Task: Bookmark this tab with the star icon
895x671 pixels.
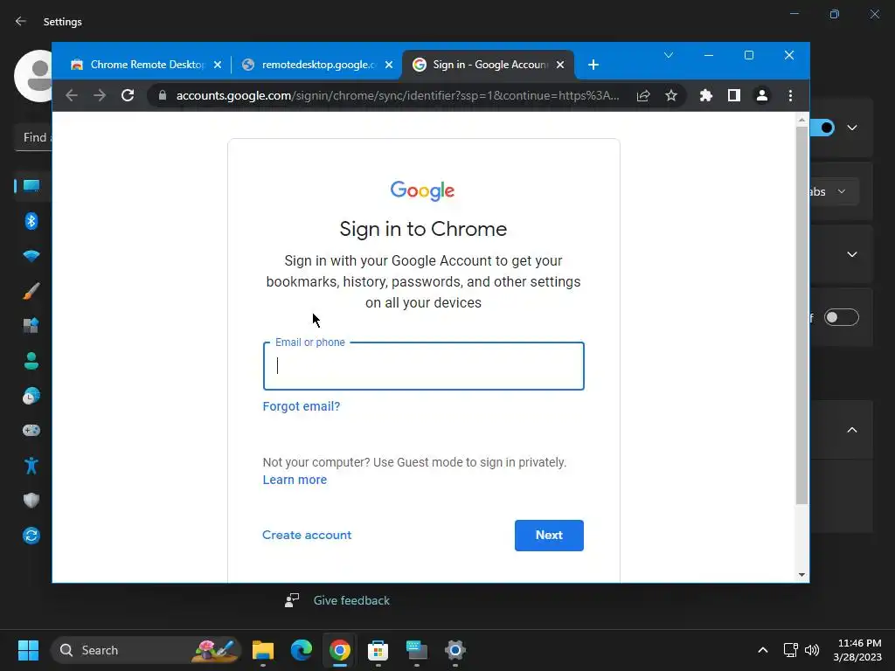Action: point(671,96)
